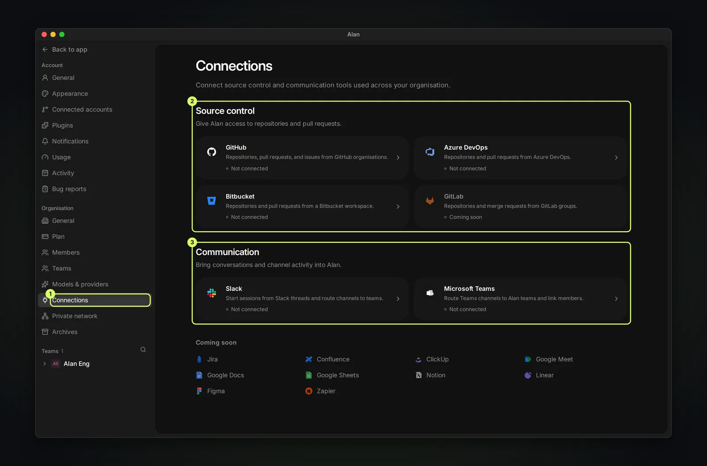Open Slack connection via its chevron
707x466 pixels.
click(398, 299)
